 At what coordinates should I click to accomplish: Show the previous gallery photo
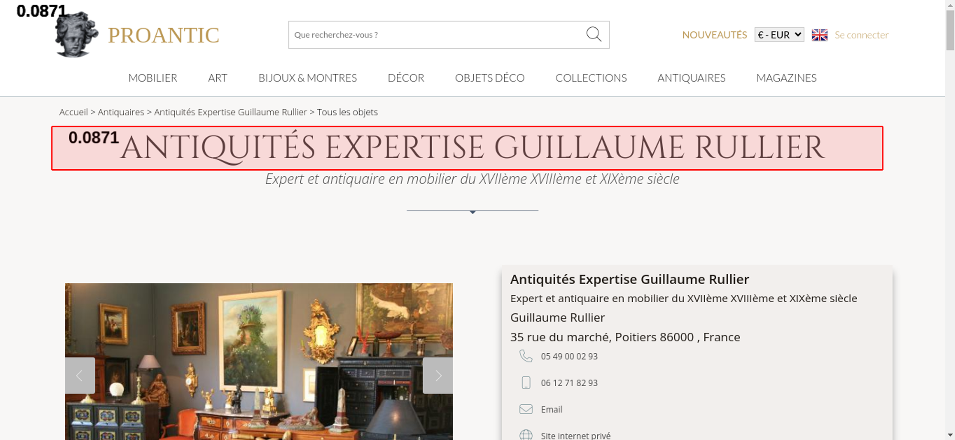[x=80, y=376]
